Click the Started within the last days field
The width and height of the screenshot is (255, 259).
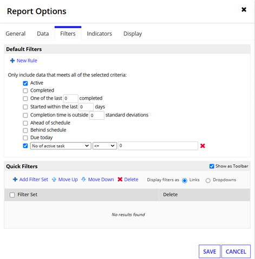click(x=86, y=107)
